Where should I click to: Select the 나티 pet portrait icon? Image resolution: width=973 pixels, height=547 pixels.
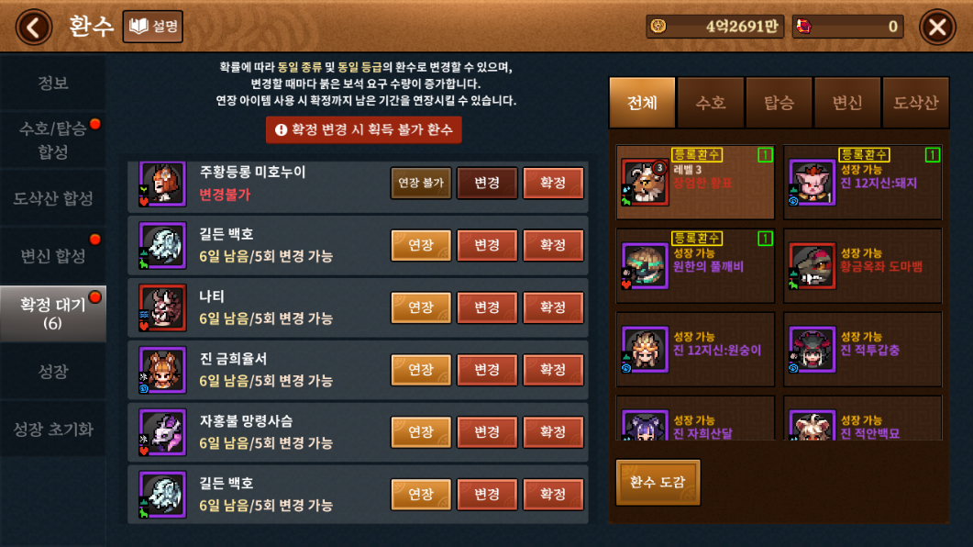coord(162,307)
